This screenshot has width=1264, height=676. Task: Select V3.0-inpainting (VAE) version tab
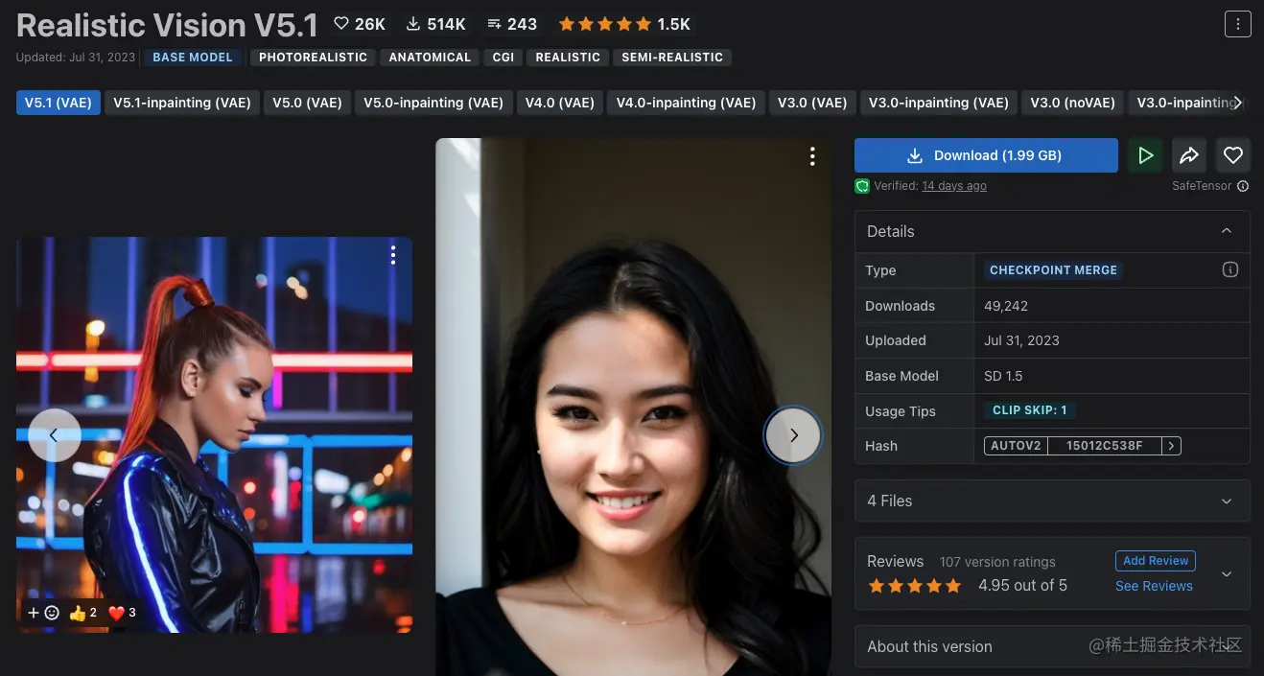pyautogui.click(x=939, y=103)
